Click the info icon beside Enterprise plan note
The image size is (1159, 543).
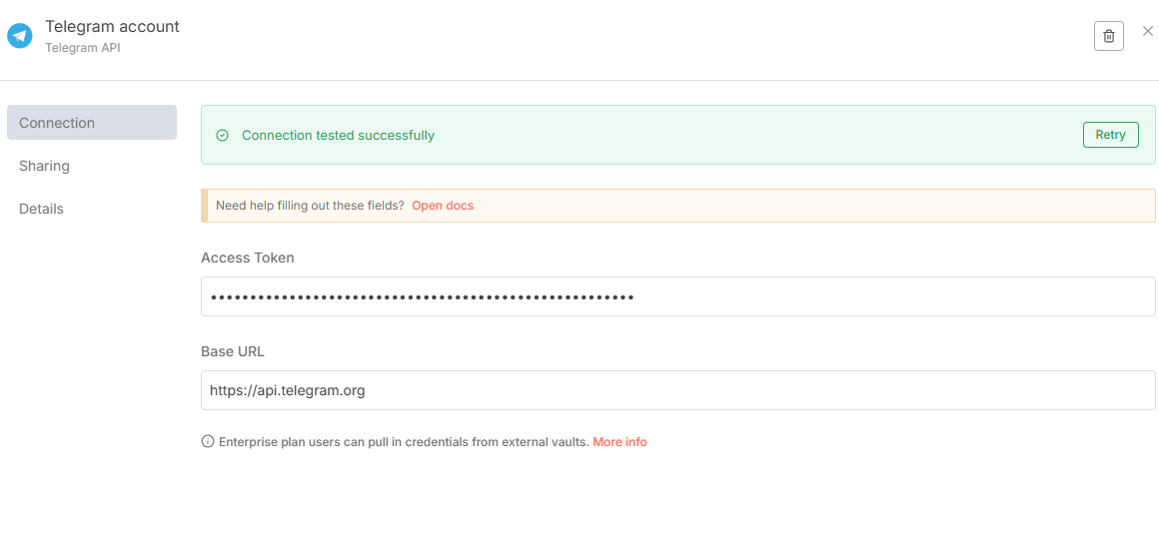pos(208,442)
